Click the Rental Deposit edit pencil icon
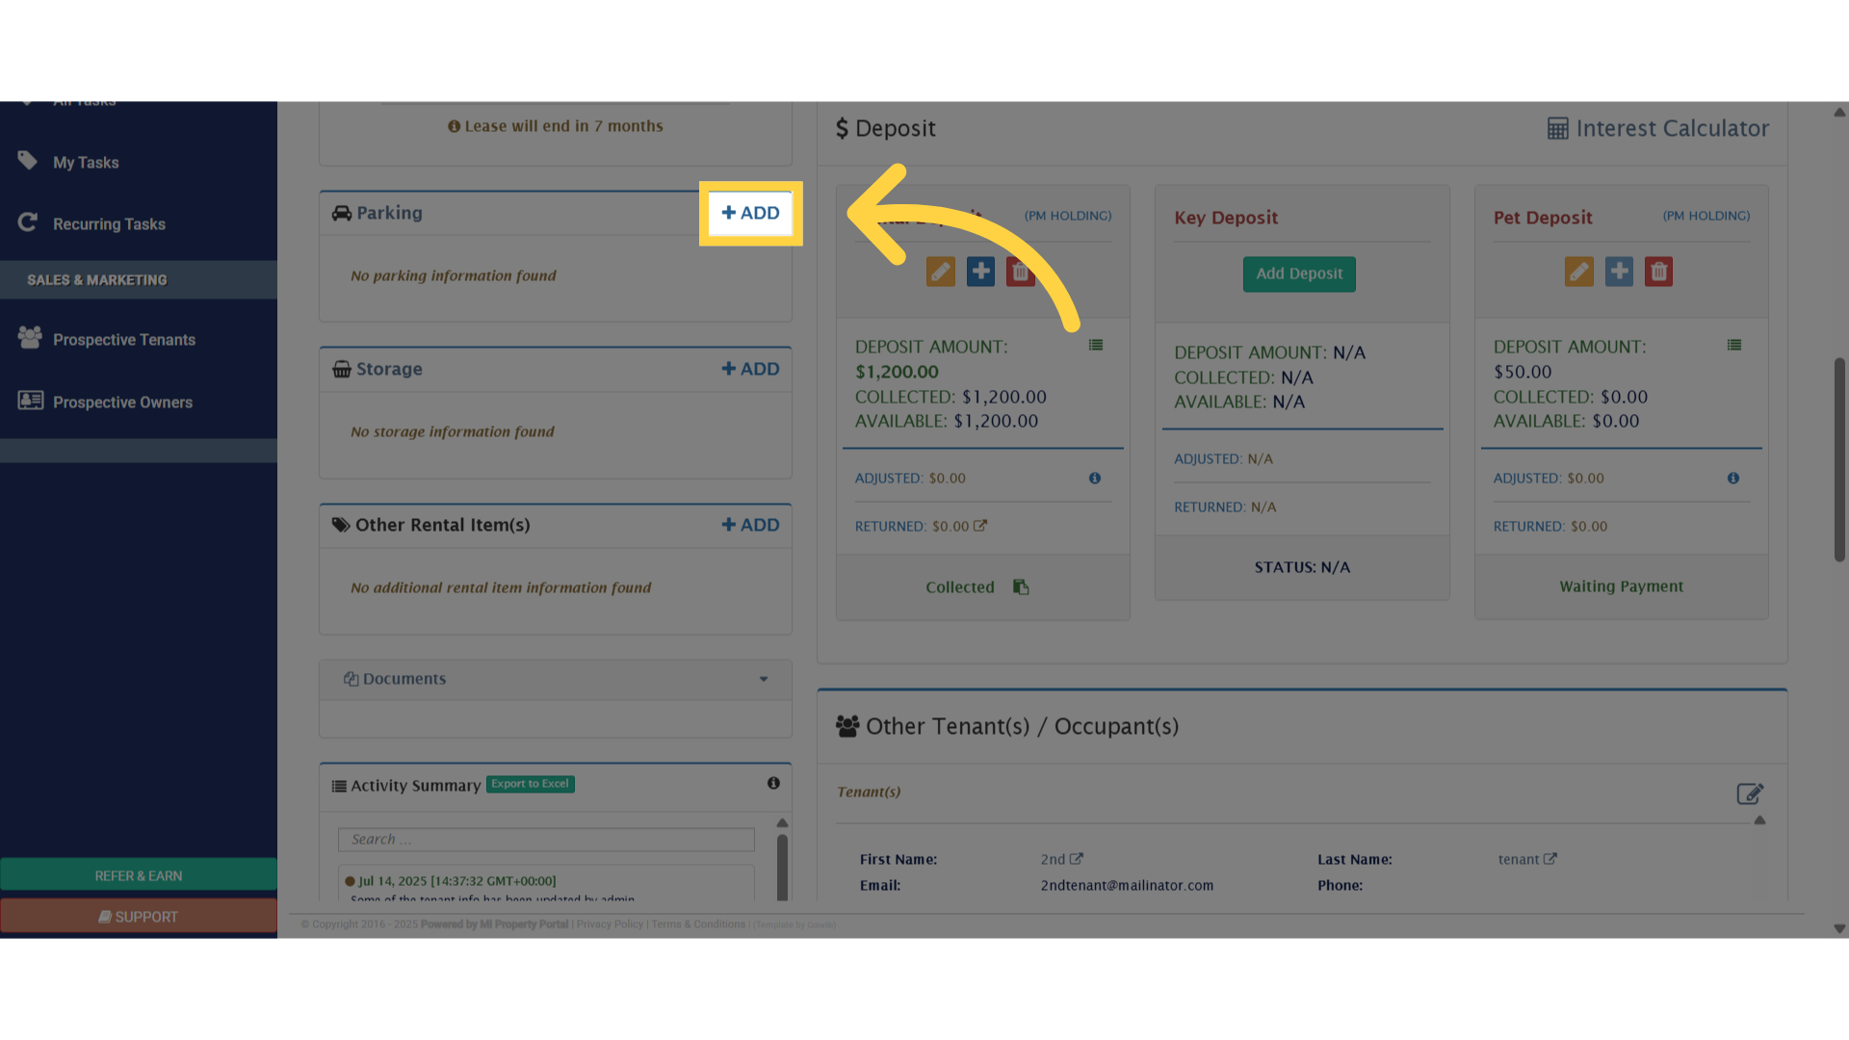The image size is (1849, 1040). [x=941, y=272]
